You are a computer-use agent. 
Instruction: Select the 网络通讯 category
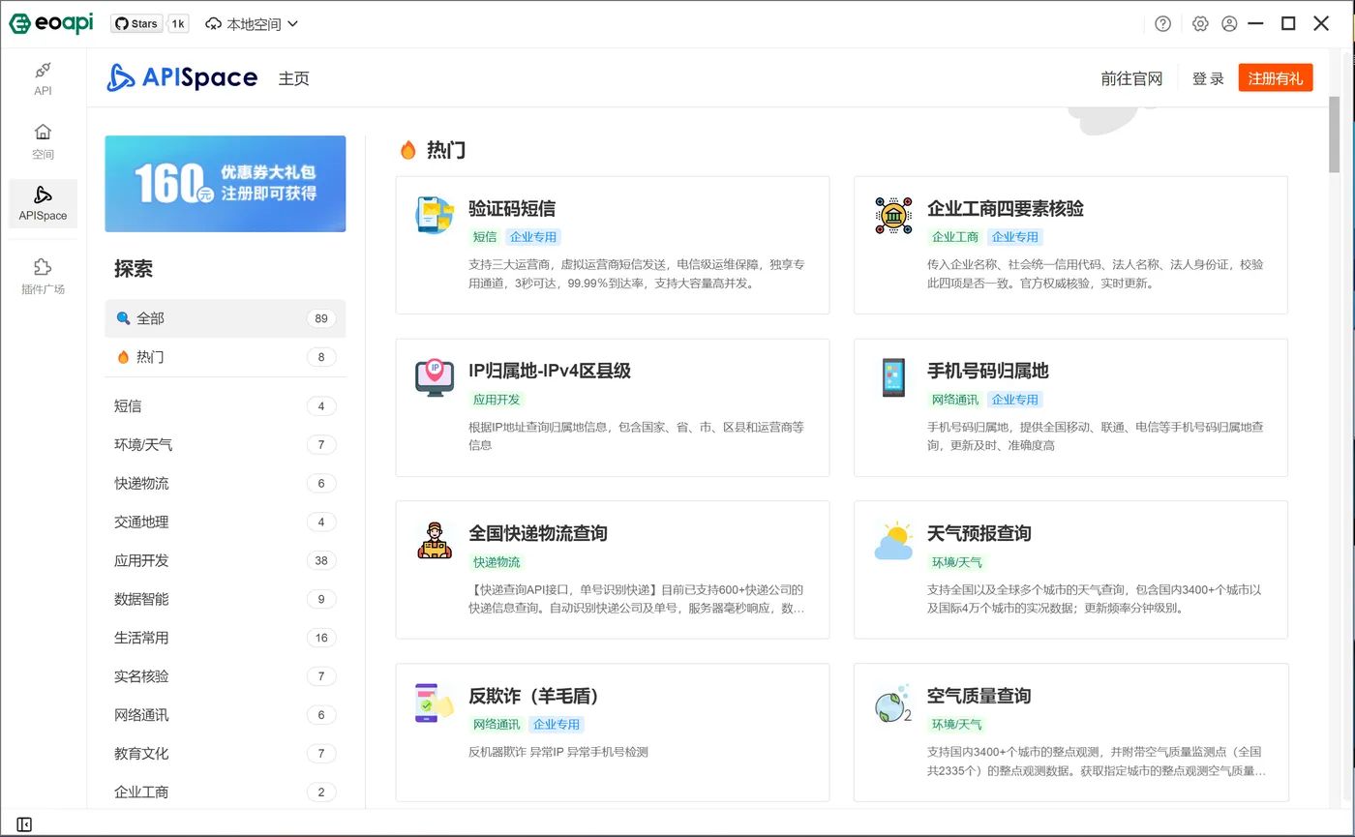(x=226, y=714)
